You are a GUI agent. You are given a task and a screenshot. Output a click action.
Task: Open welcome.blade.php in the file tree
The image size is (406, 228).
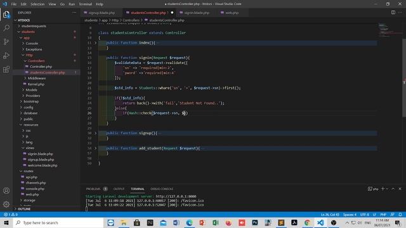pos(43,165)
